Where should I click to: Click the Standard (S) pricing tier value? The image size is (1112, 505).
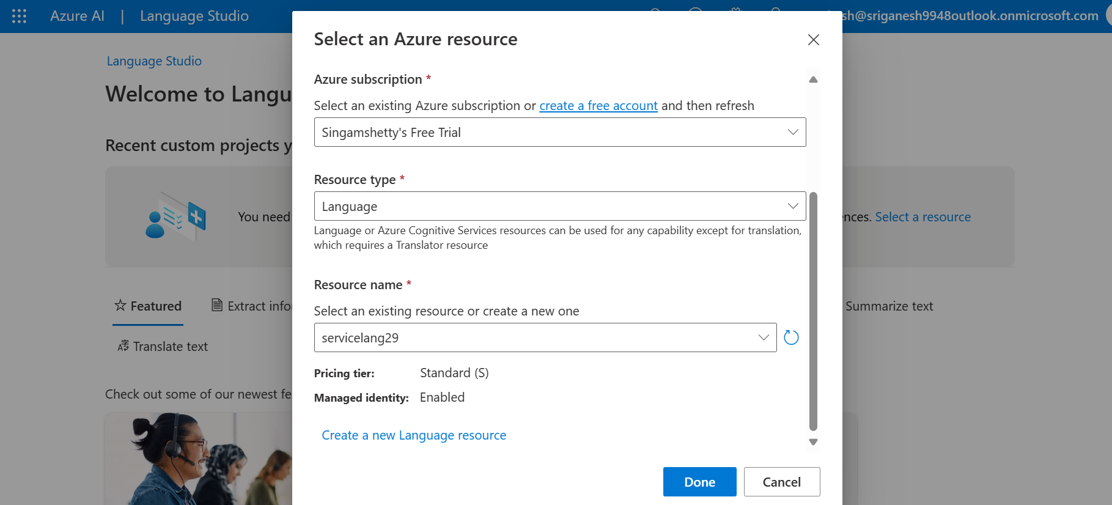coord(454,373)
